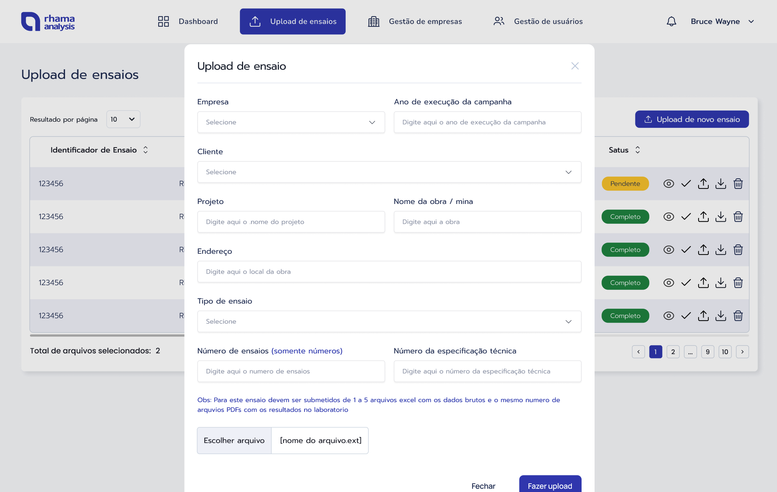Click the download icon in the Pendente row
Image resolution: width=777 pixels, height=492 pixels.
[x=721, y=184]
